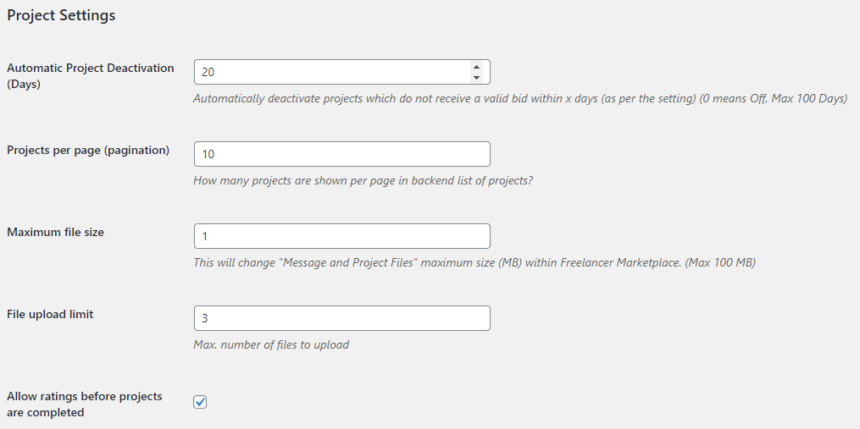Click into the File upload limit field
Screen dimensions: 860x429
tap(341, 318)
